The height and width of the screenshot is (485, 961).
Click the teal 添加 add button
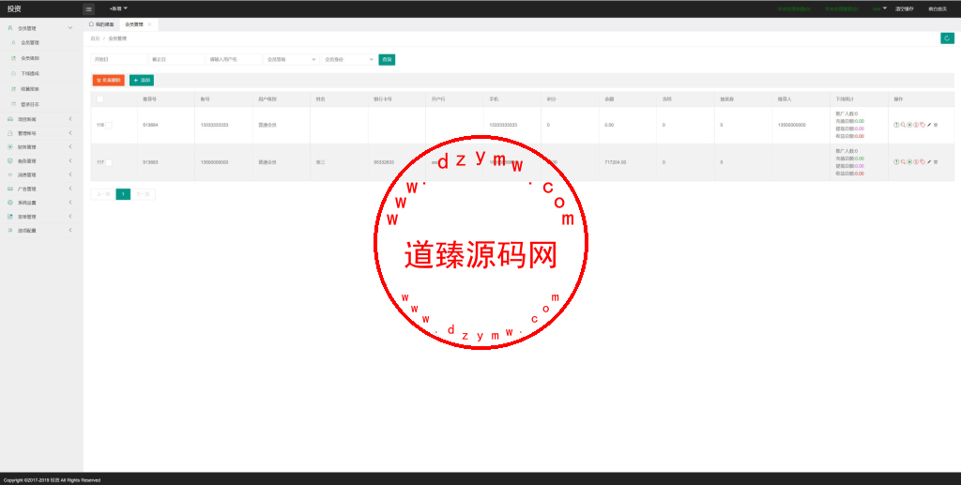click(142, 81)
